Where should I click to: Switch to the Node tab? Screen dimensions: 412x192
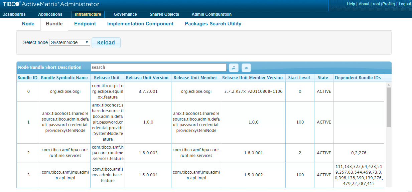[28, 24]
